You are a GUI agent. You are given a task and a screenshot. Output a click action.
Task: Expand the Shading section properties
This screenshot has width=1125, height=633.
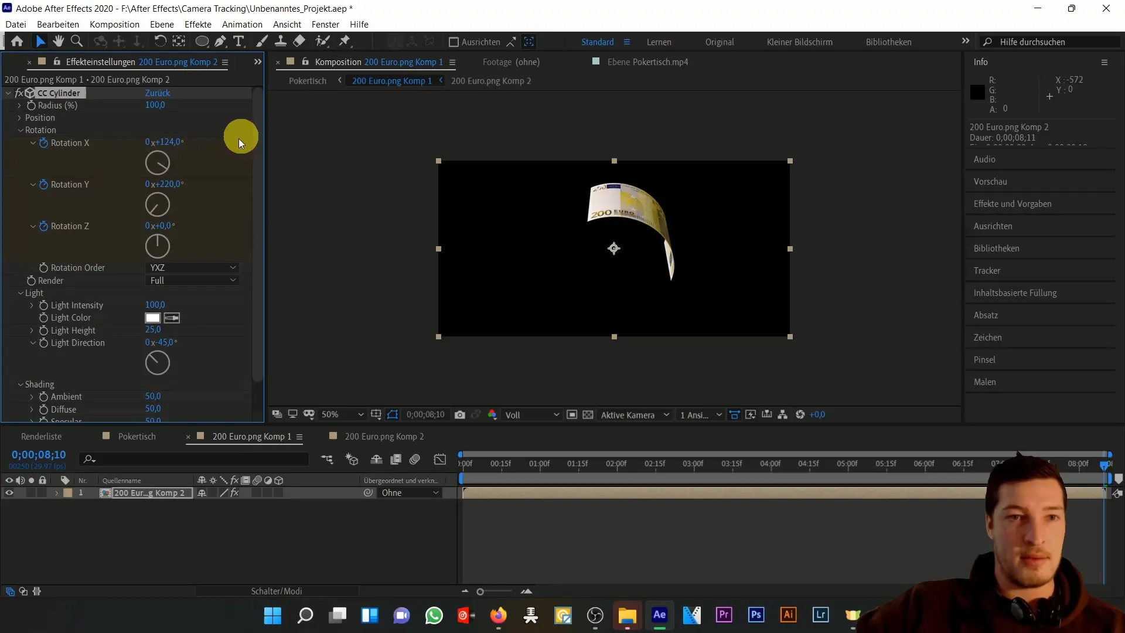21,384
